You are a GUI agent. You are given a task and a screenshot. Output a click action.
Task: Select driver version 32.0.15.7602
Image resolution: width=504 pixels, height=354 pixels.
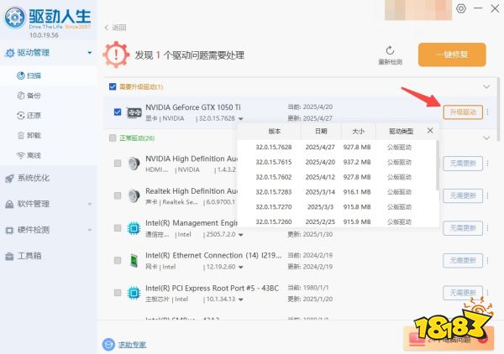pos(337,177)
